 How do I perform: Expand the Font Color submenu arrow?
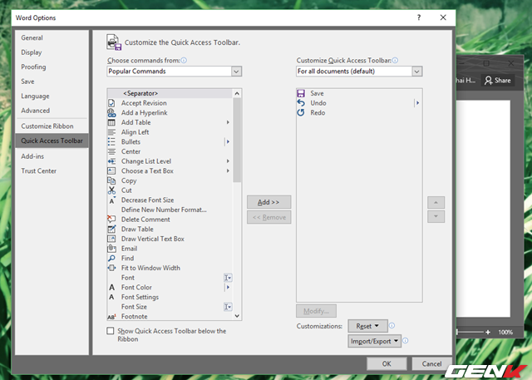tap(228, 288)
